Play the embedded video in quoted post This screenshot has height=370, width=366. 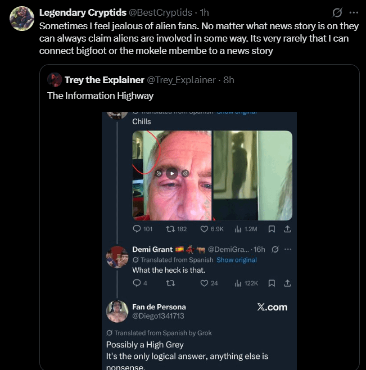[173, 174]
